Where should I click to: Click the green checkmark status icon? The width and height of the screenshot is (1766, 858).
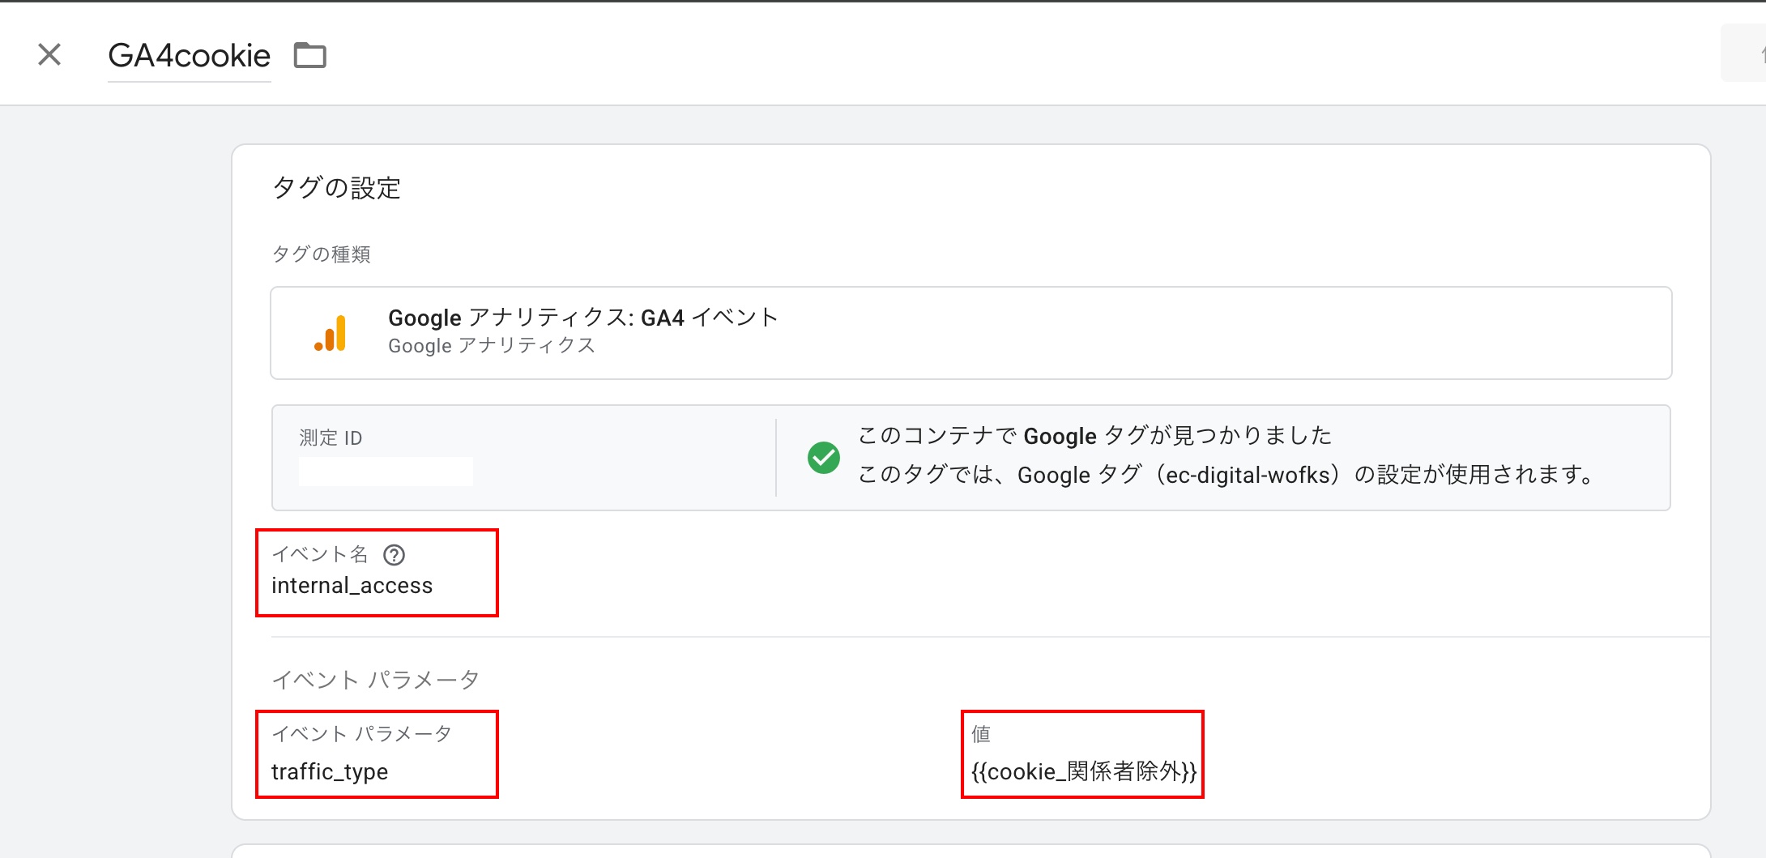[823, 458]
